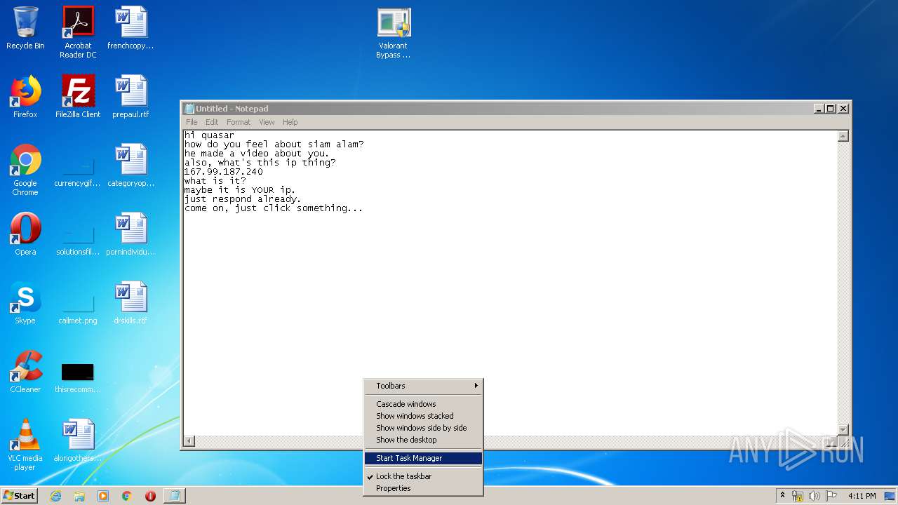Viewport: 898px width, 505px height.
Task: Click the Notepad title bar icon
Action: pyautogui.click(x=189, y=109)
